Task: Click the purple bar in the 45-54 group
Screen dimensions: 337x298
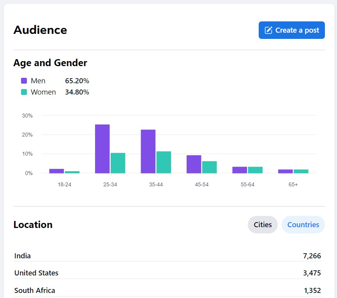Action: (x=194, y=163)
